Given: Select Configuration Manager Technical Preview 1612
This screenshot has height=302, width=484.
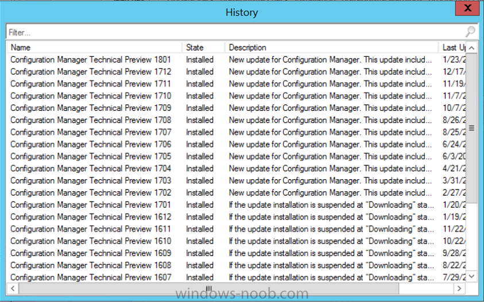Looking at the screenshot, I should [91, 217].
